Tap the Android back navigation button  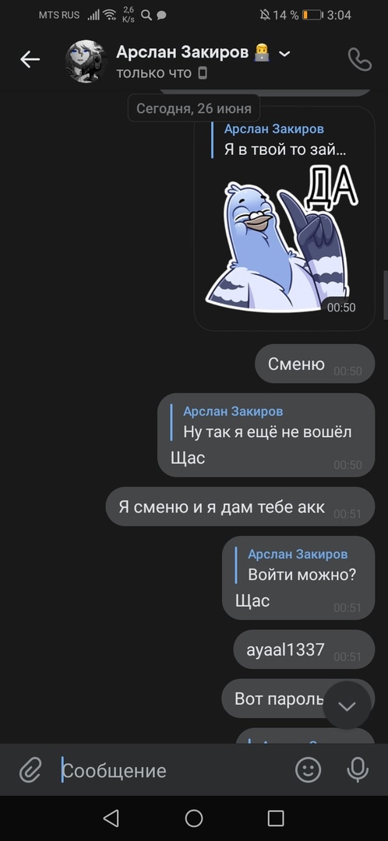click(x=111, y=818)
